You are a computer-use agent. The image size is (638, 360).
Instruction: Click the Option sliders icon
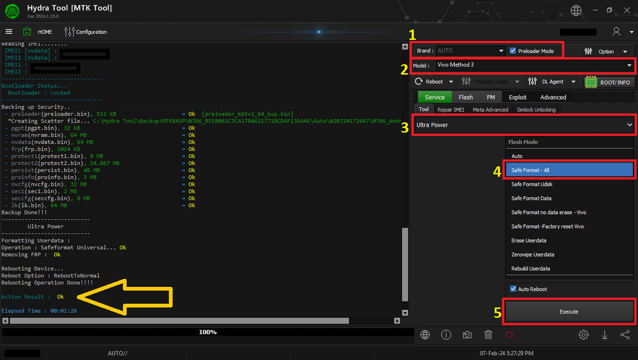coord(589,51)
